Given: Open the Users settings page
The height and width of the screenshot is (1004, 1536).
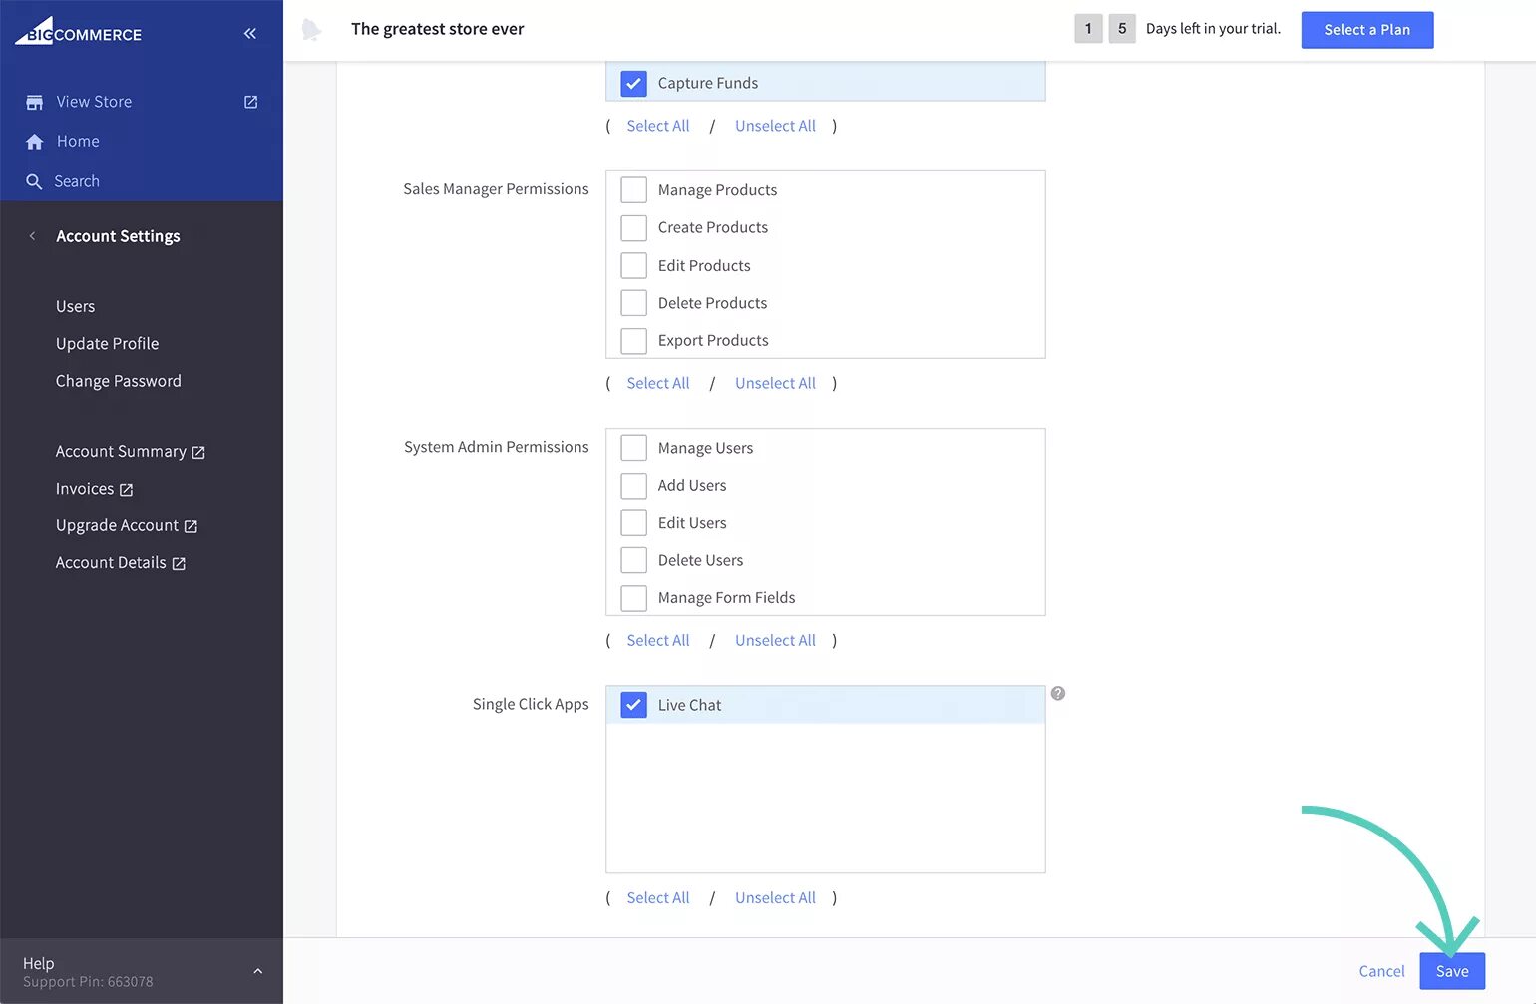Looking at the screenshot, I should point(75,306).
